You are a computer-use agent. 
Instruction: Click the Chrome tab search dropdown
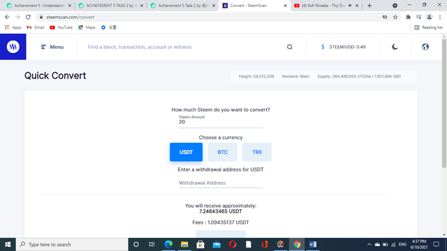coord(395,6)
